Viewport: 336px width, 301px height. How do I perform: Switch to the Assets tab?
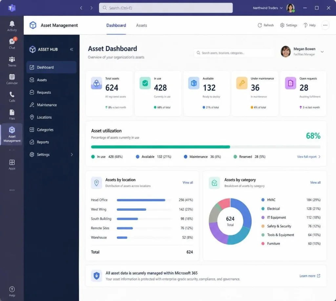[141, 25]
